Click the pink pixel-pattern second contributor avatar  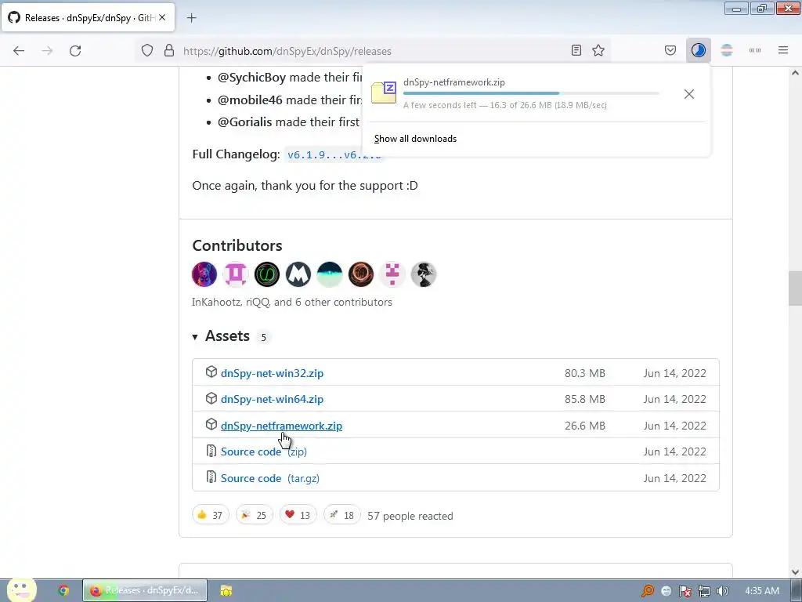click(236, 274)
